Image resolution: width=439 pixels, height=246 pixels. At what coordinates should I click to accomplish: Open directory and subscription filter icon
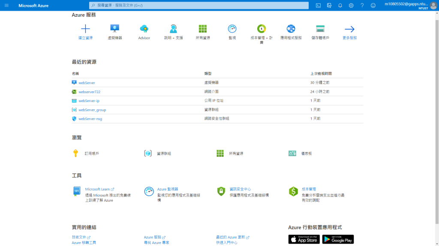coord(329,5)
